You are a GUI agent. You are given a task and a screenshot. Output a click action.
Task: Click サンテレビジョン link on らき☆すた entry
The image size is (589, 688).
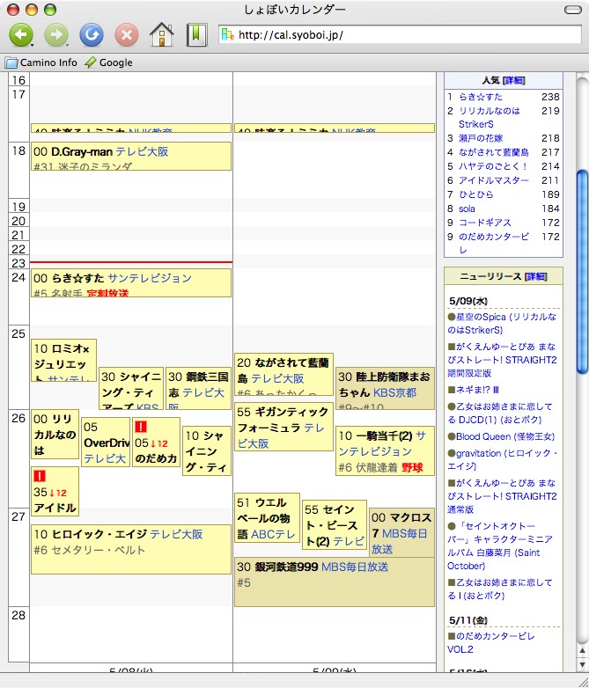[150, 278]
